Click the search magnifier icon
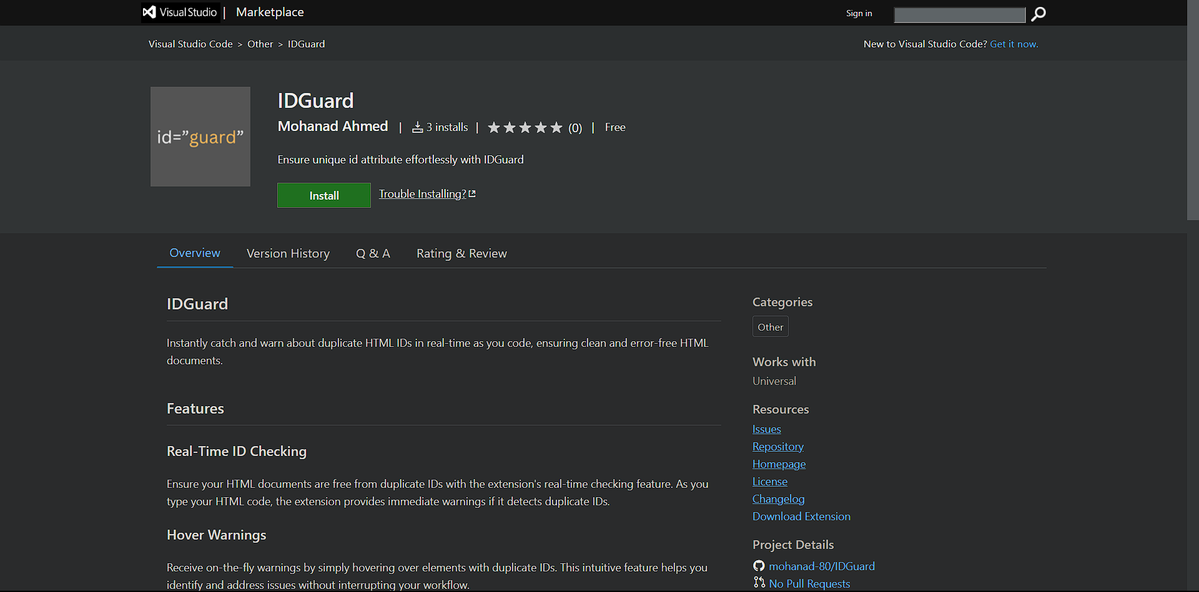Image resolution: width=1199 pixels, height=592 pixels. [x=1038, y=14]
